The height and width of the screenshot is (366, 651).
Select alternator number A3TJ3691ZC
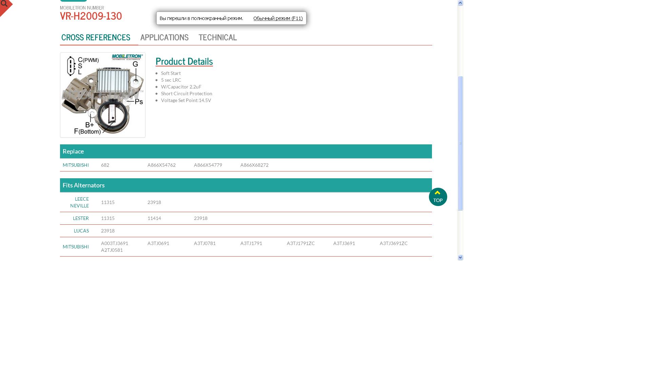(394, 243)
